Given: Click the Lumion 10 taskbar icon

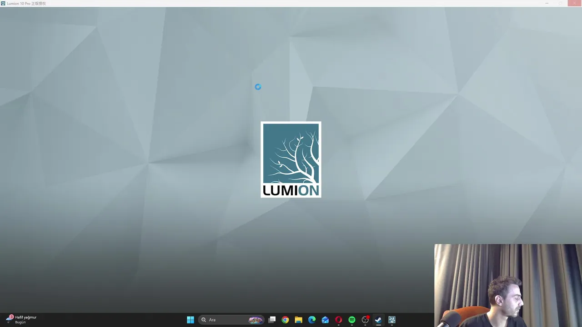Looking at the screenshot, I should point(391,320).
